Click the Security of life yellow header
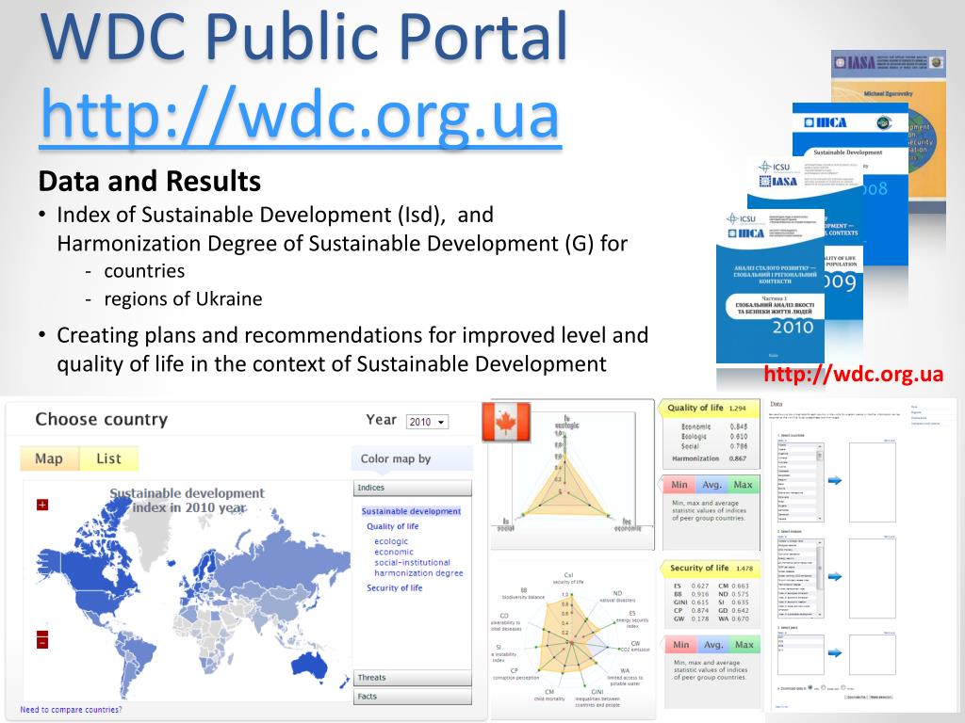Image resolution: width=965 pixels, height=723 pixels. pyautogui.click(x=711, y=568)
